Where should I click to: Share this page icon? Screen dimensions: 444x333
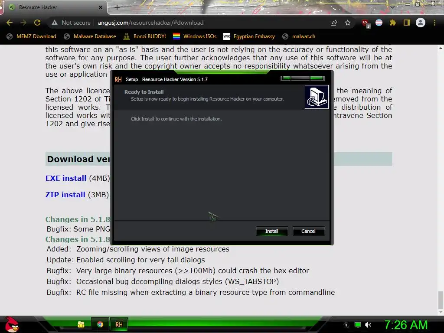[x=334, y=23]
